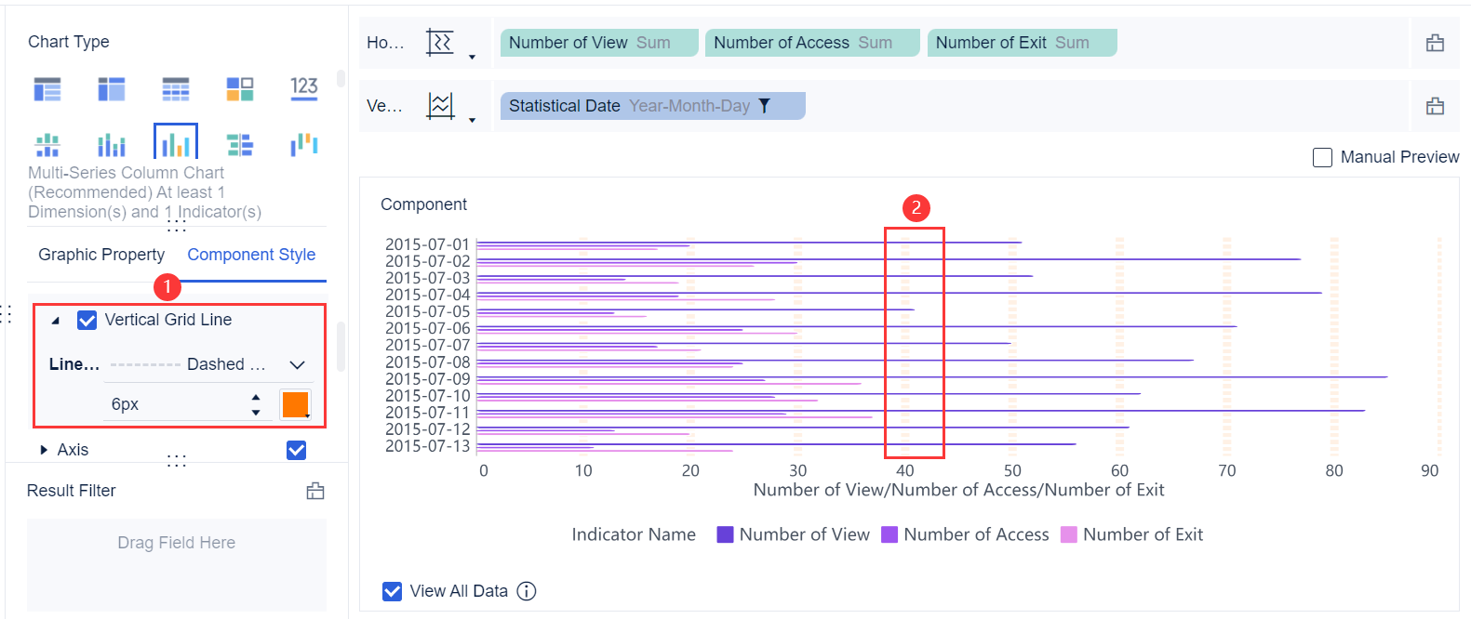
Task: Open the Component Style tab
Action: coord(251,255)
